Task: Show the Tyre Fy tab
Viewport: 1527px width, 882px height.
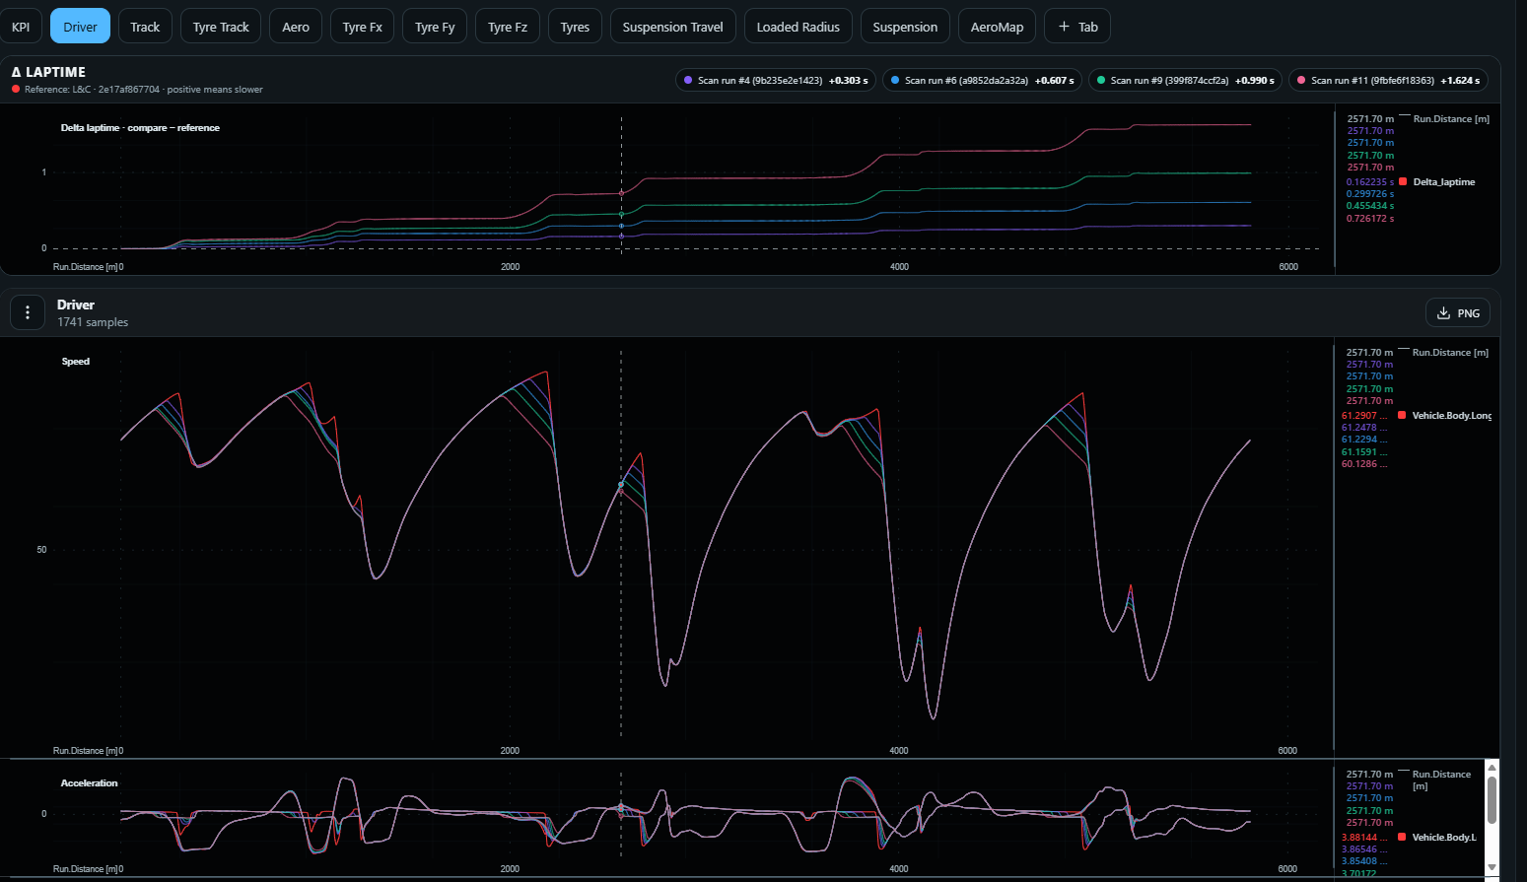Action: click(435, 27)
